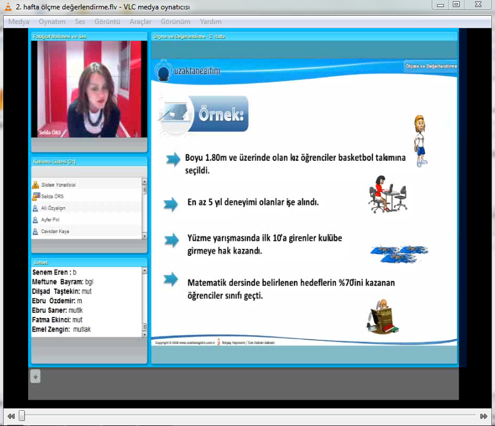Click participant list scroll down arrow

[145, 236]
